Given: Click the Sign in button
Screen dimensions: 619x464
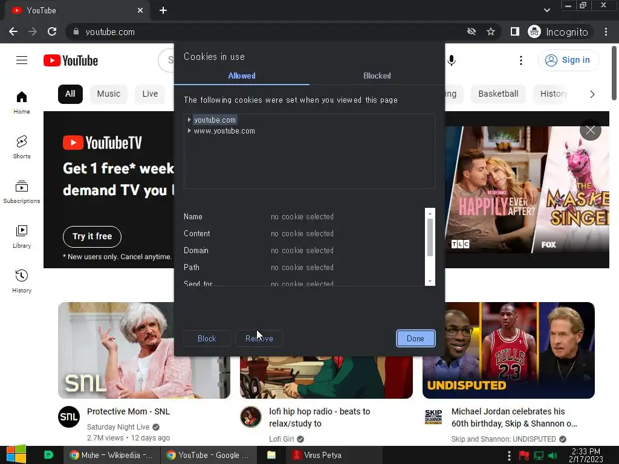Looking at the screenshot, I should pos(568,60).
